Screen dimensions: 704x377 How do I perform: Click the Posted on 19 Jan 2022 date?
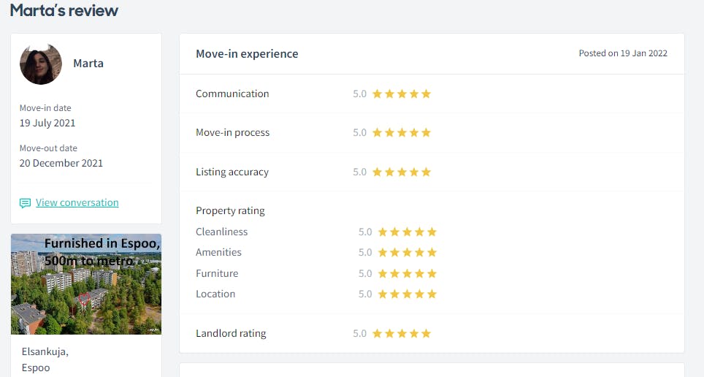click(623, 53)
